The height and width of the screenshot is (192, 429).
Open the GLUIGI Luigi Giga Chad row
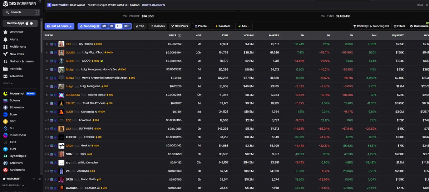236,52
